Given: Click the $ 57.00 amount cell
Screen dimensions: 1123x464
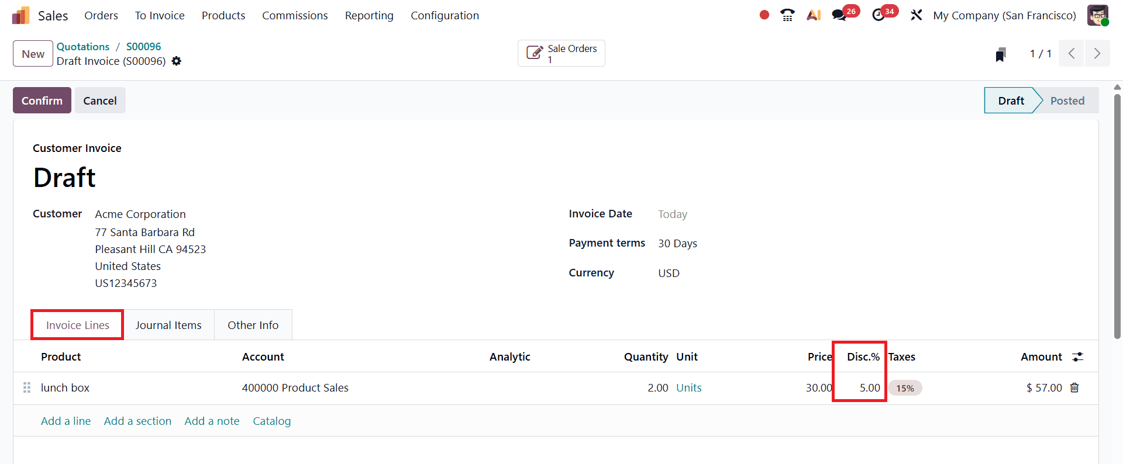Looking at the screenshot, I should [1044, 387].
